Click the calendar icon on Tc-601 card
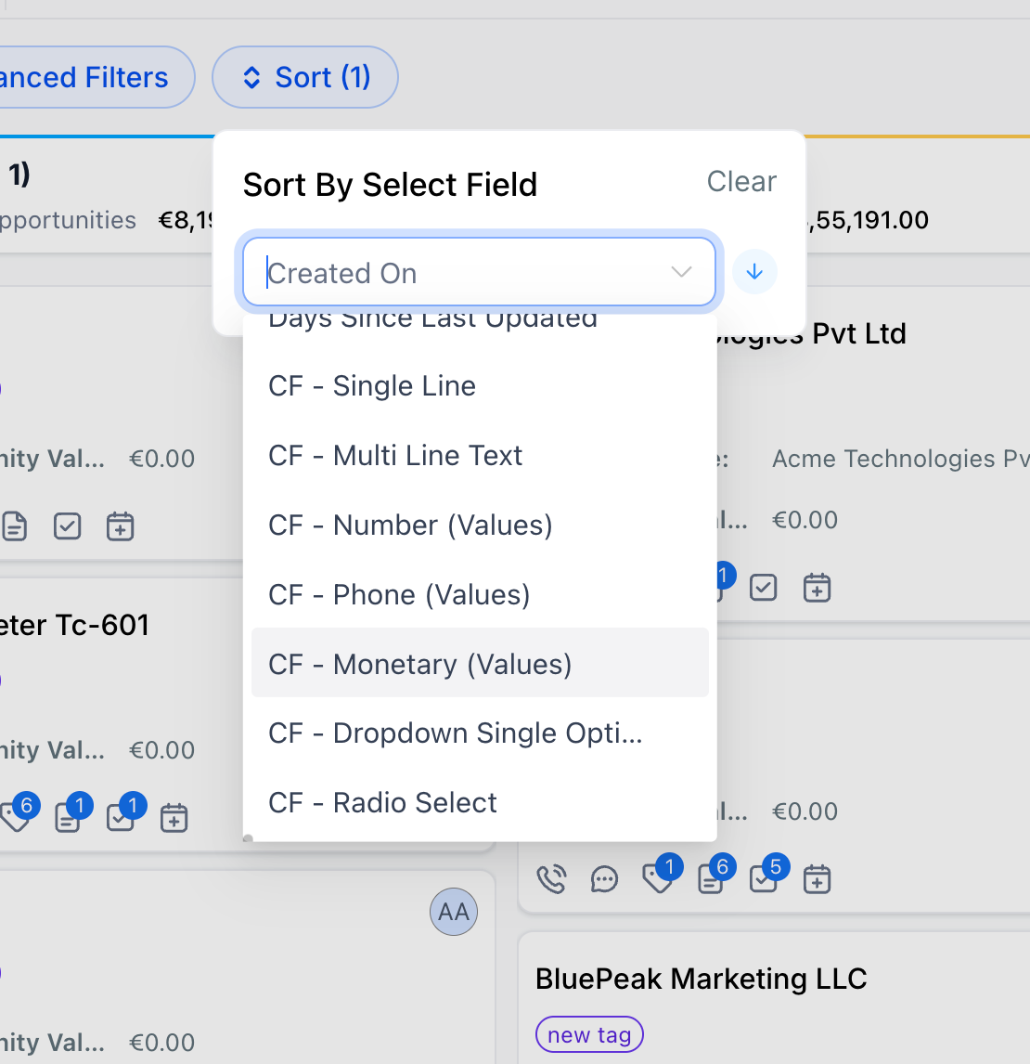 point(174,817)
